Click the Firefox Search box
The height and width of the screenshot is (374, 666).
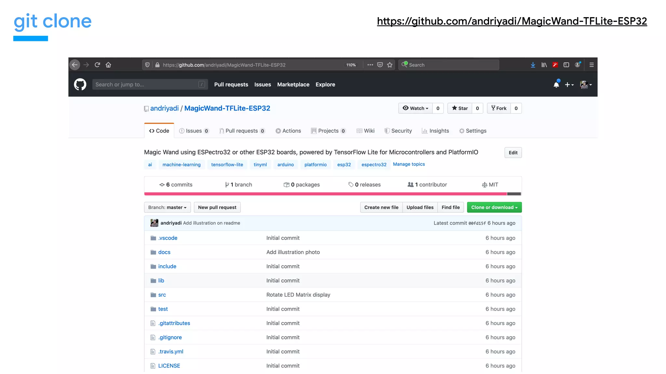[x=449, y=65]
